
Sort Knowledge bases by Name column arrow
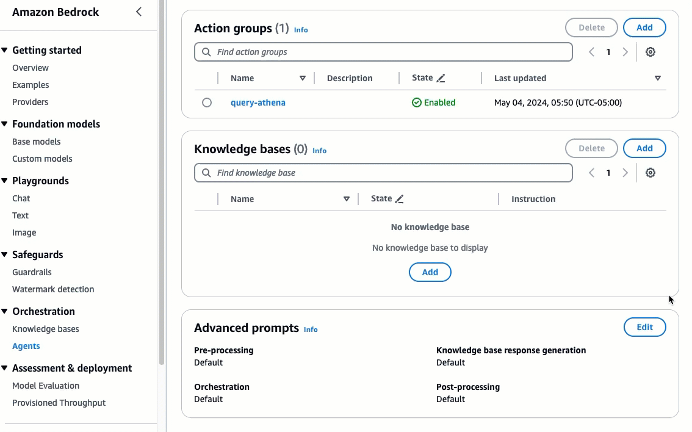point(347,199)
